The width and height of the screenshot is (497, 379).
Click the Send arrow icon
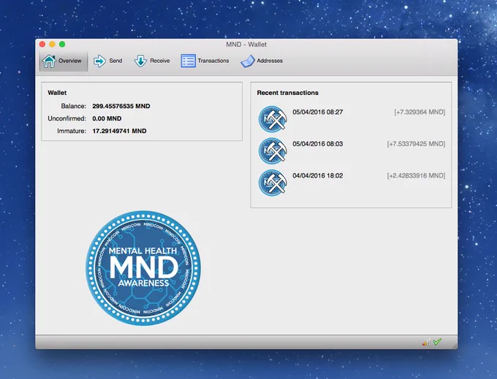pos(99,61)
